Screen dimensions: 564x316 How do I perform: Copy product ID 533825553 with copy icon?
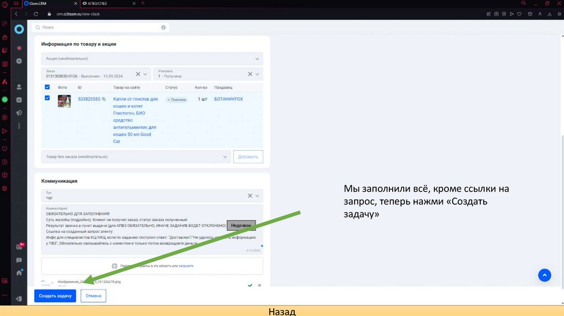104,99
